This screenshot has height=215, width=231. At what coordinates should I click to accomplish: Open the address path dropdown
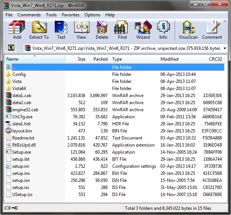tap(225, 48)
